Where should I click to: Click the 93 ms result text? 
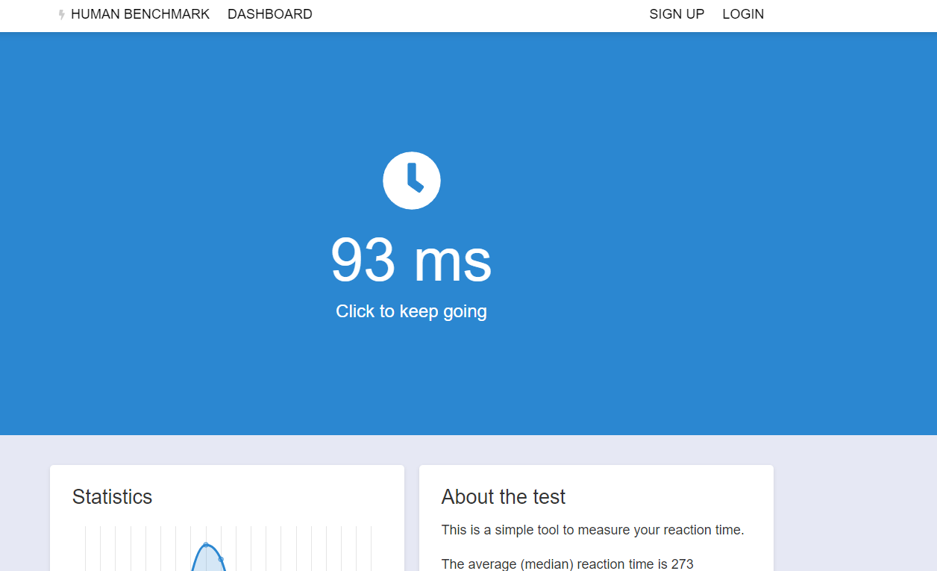point(411,260)
